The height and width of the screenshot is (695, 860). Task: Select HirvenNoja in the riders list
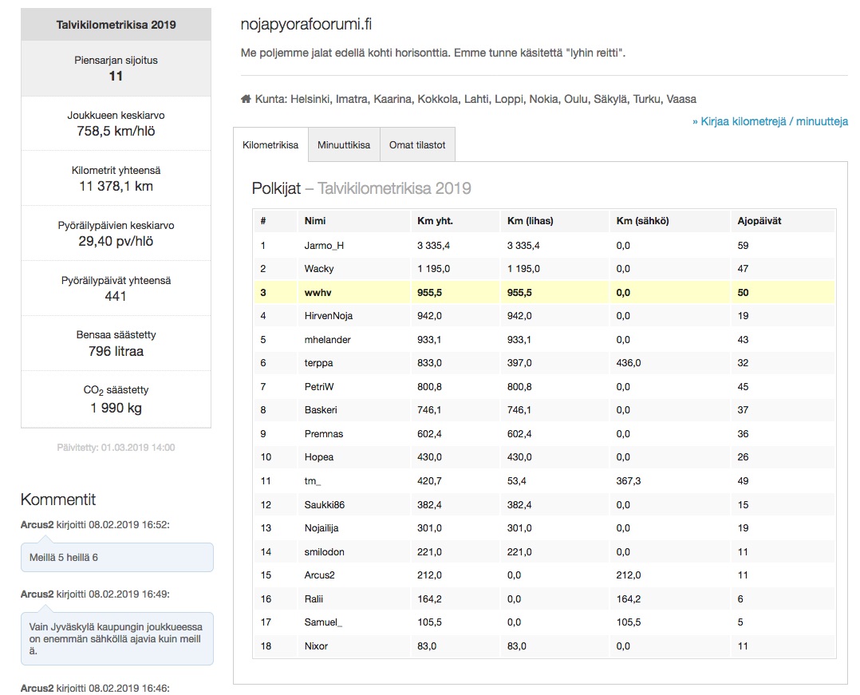pos(328,316)
